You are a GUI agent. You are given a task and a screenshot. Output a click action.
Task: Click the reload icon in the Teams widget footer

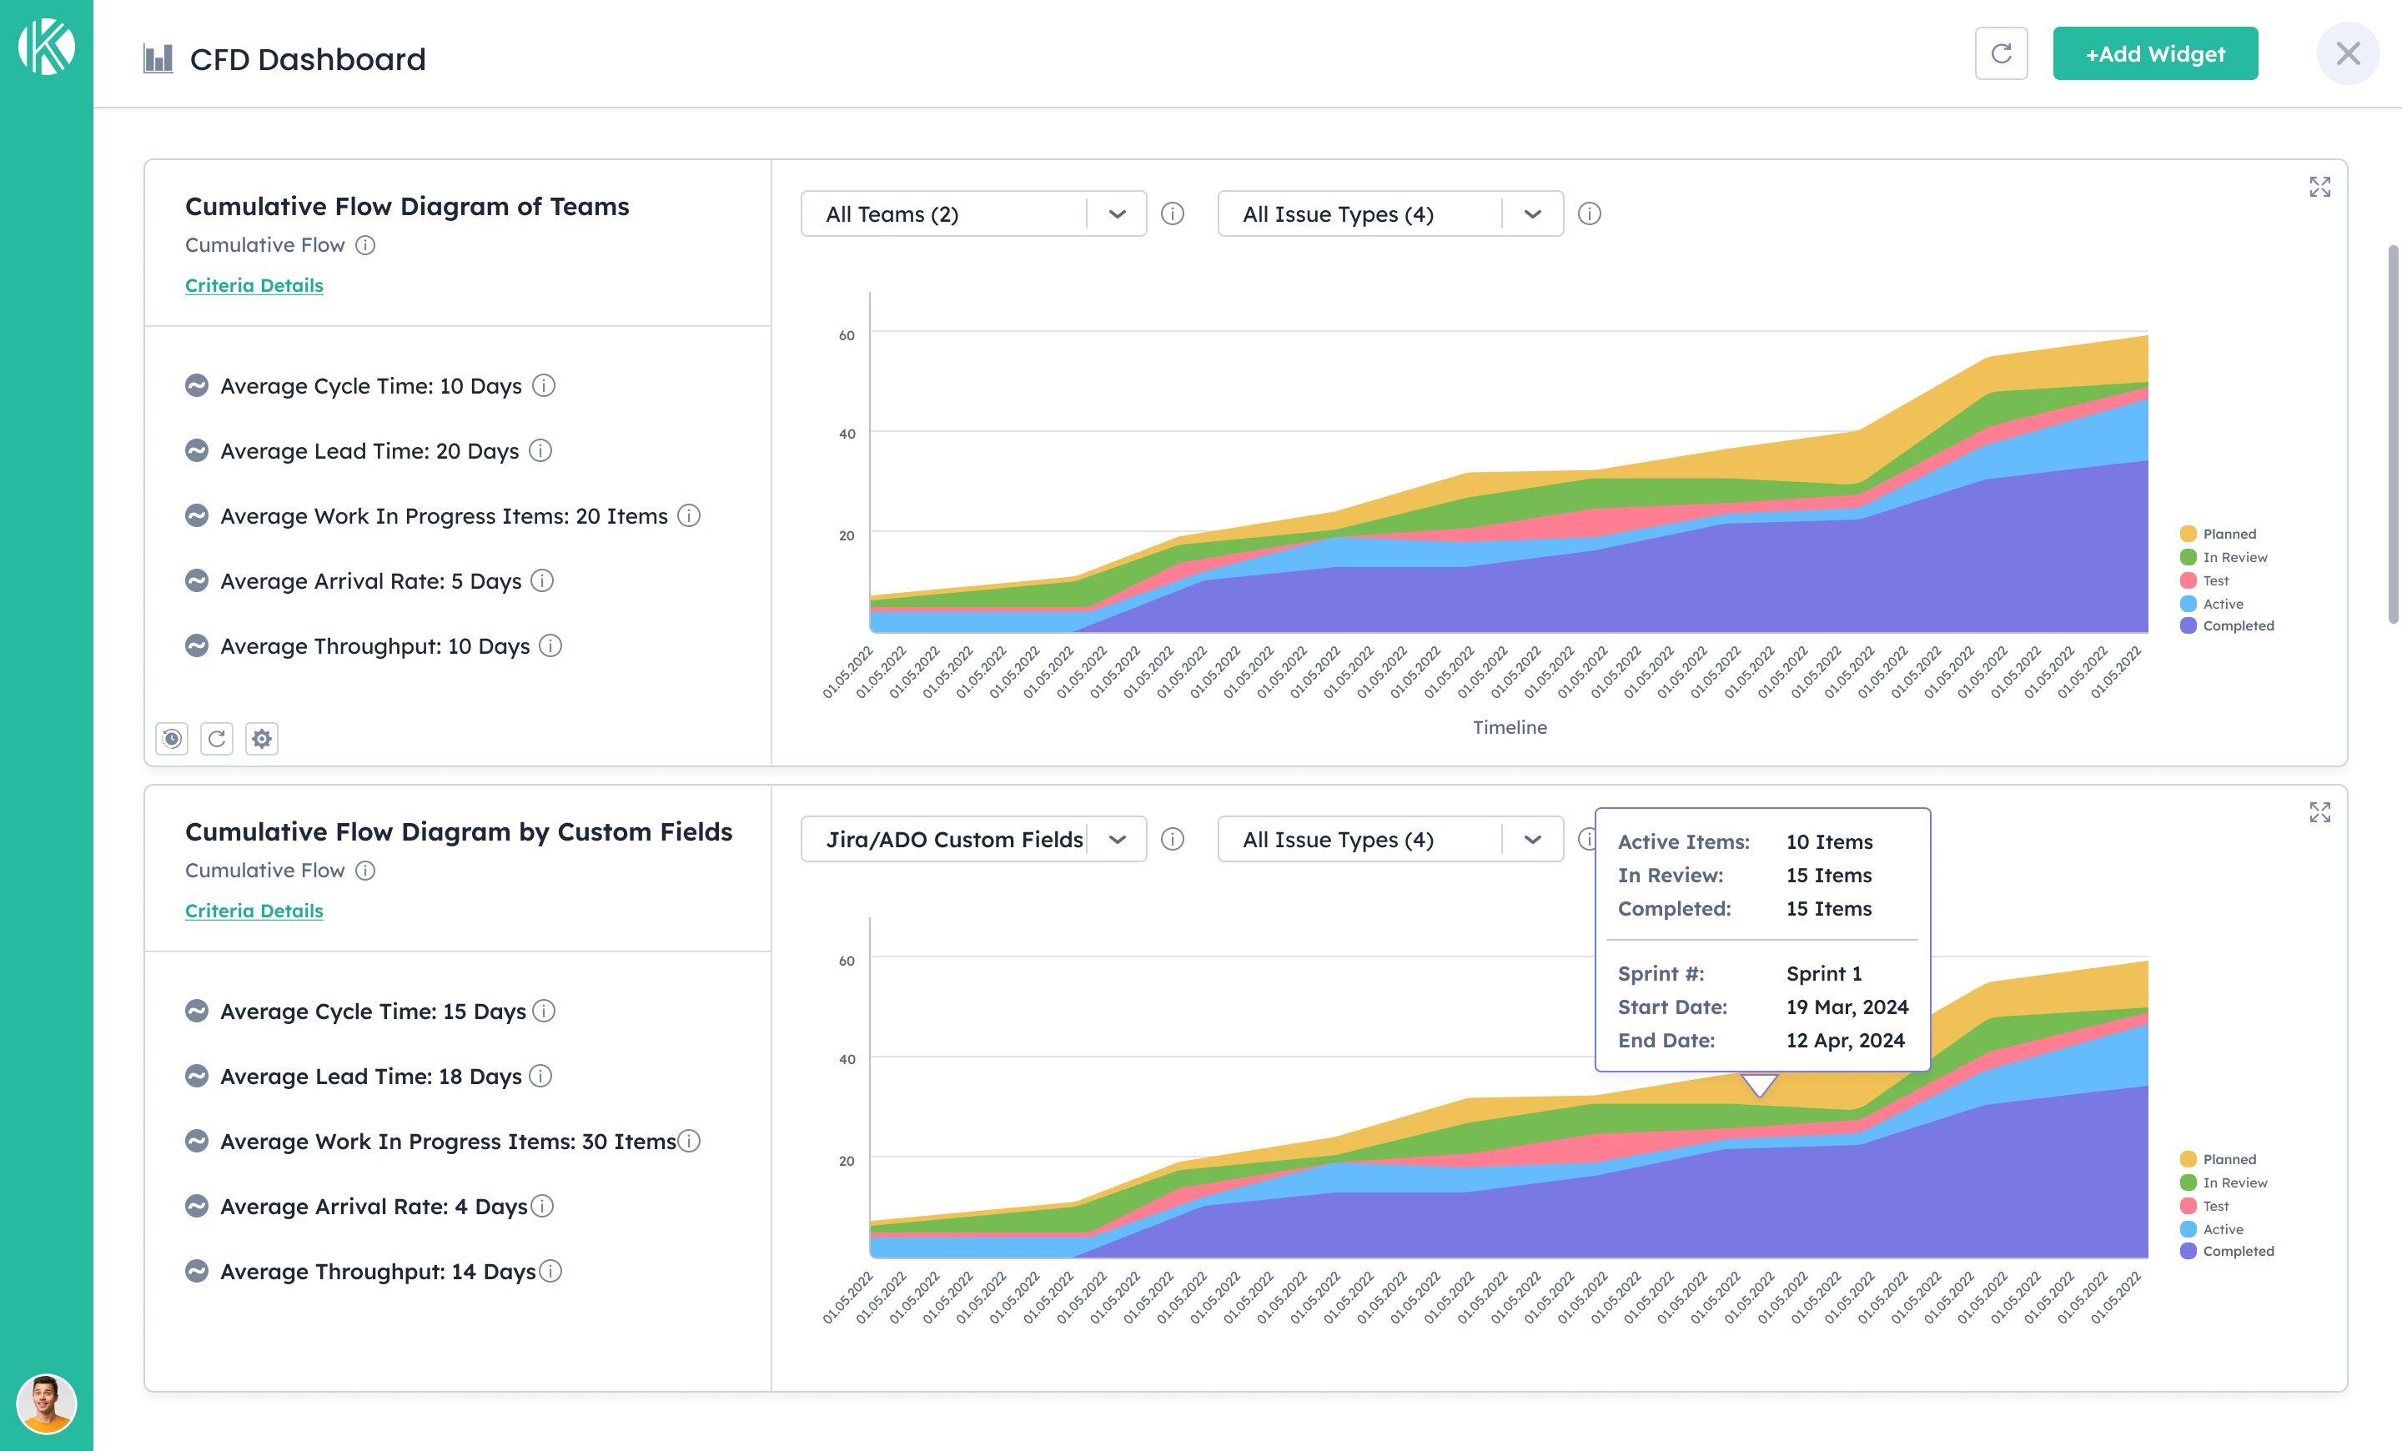point(216,739)
